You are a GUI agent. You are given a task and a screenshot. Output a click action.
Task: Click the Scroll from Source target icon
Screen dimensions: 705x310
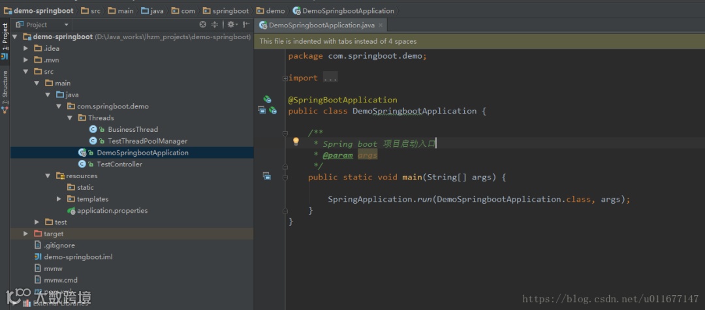203,25
